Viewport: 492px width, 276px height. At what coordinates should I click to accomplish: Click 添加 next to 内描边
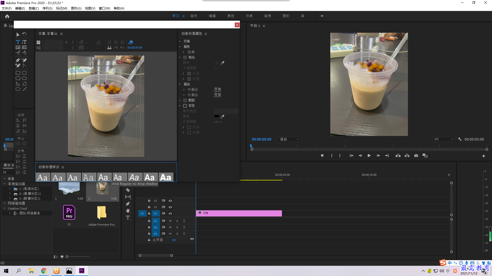[217, 89]
